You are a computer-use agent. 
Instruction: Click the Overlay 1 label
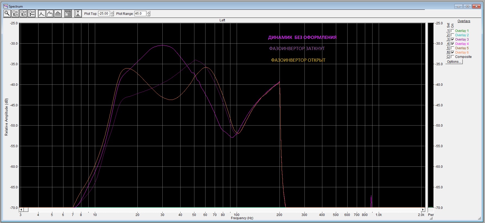(462, 31)
